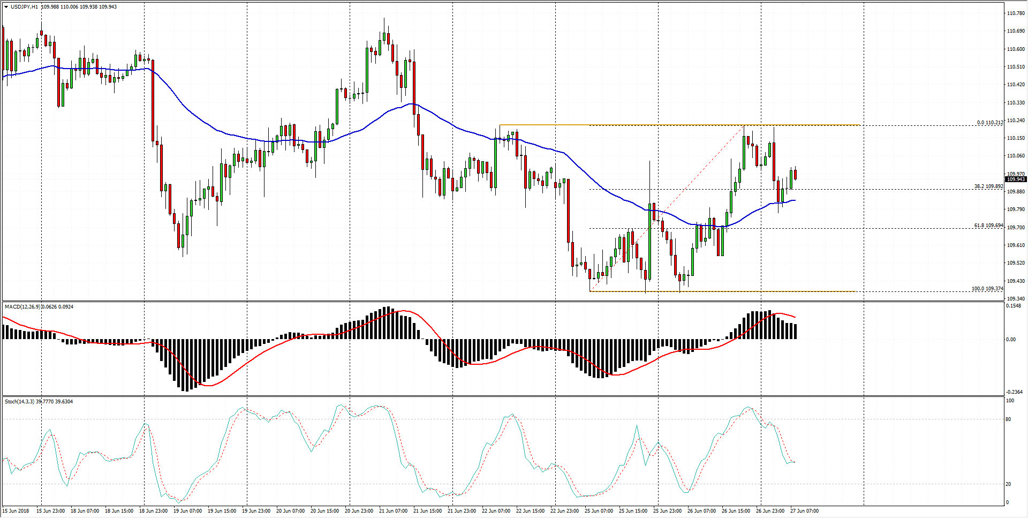The width and height of the screenshot is (1028, 518).
Task: Select the 21 Jun 07:00 time marker
Action: pos(393,511)
